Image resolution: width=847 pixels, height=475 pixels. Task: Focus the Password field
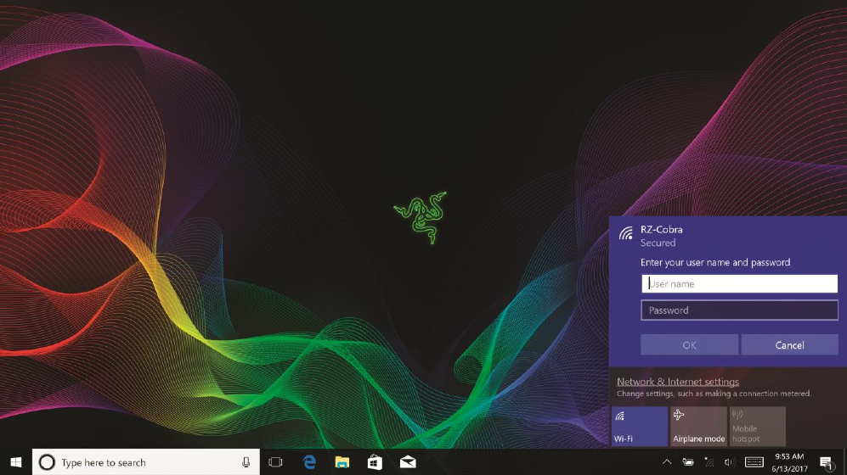pos(739,310)
